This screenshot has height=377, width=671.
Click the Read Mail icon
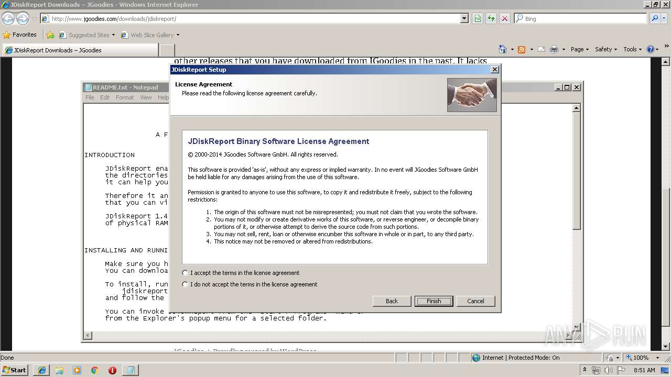click(542, 49)
